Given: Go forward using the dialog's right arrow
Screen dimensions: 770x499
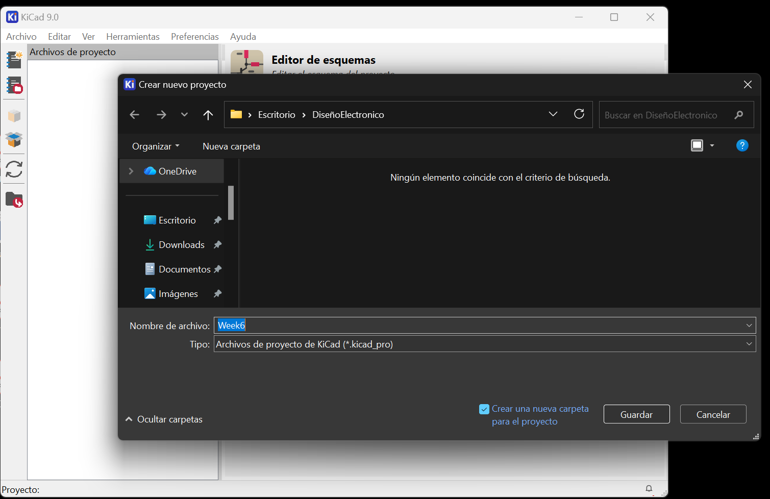Looking at the screenshot, I should (x=161, y=115).
